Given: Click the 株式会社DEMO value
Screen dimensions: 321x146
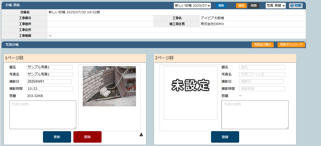Looking at the screenshot, I should pyautogui.click(x=212, y=24).
